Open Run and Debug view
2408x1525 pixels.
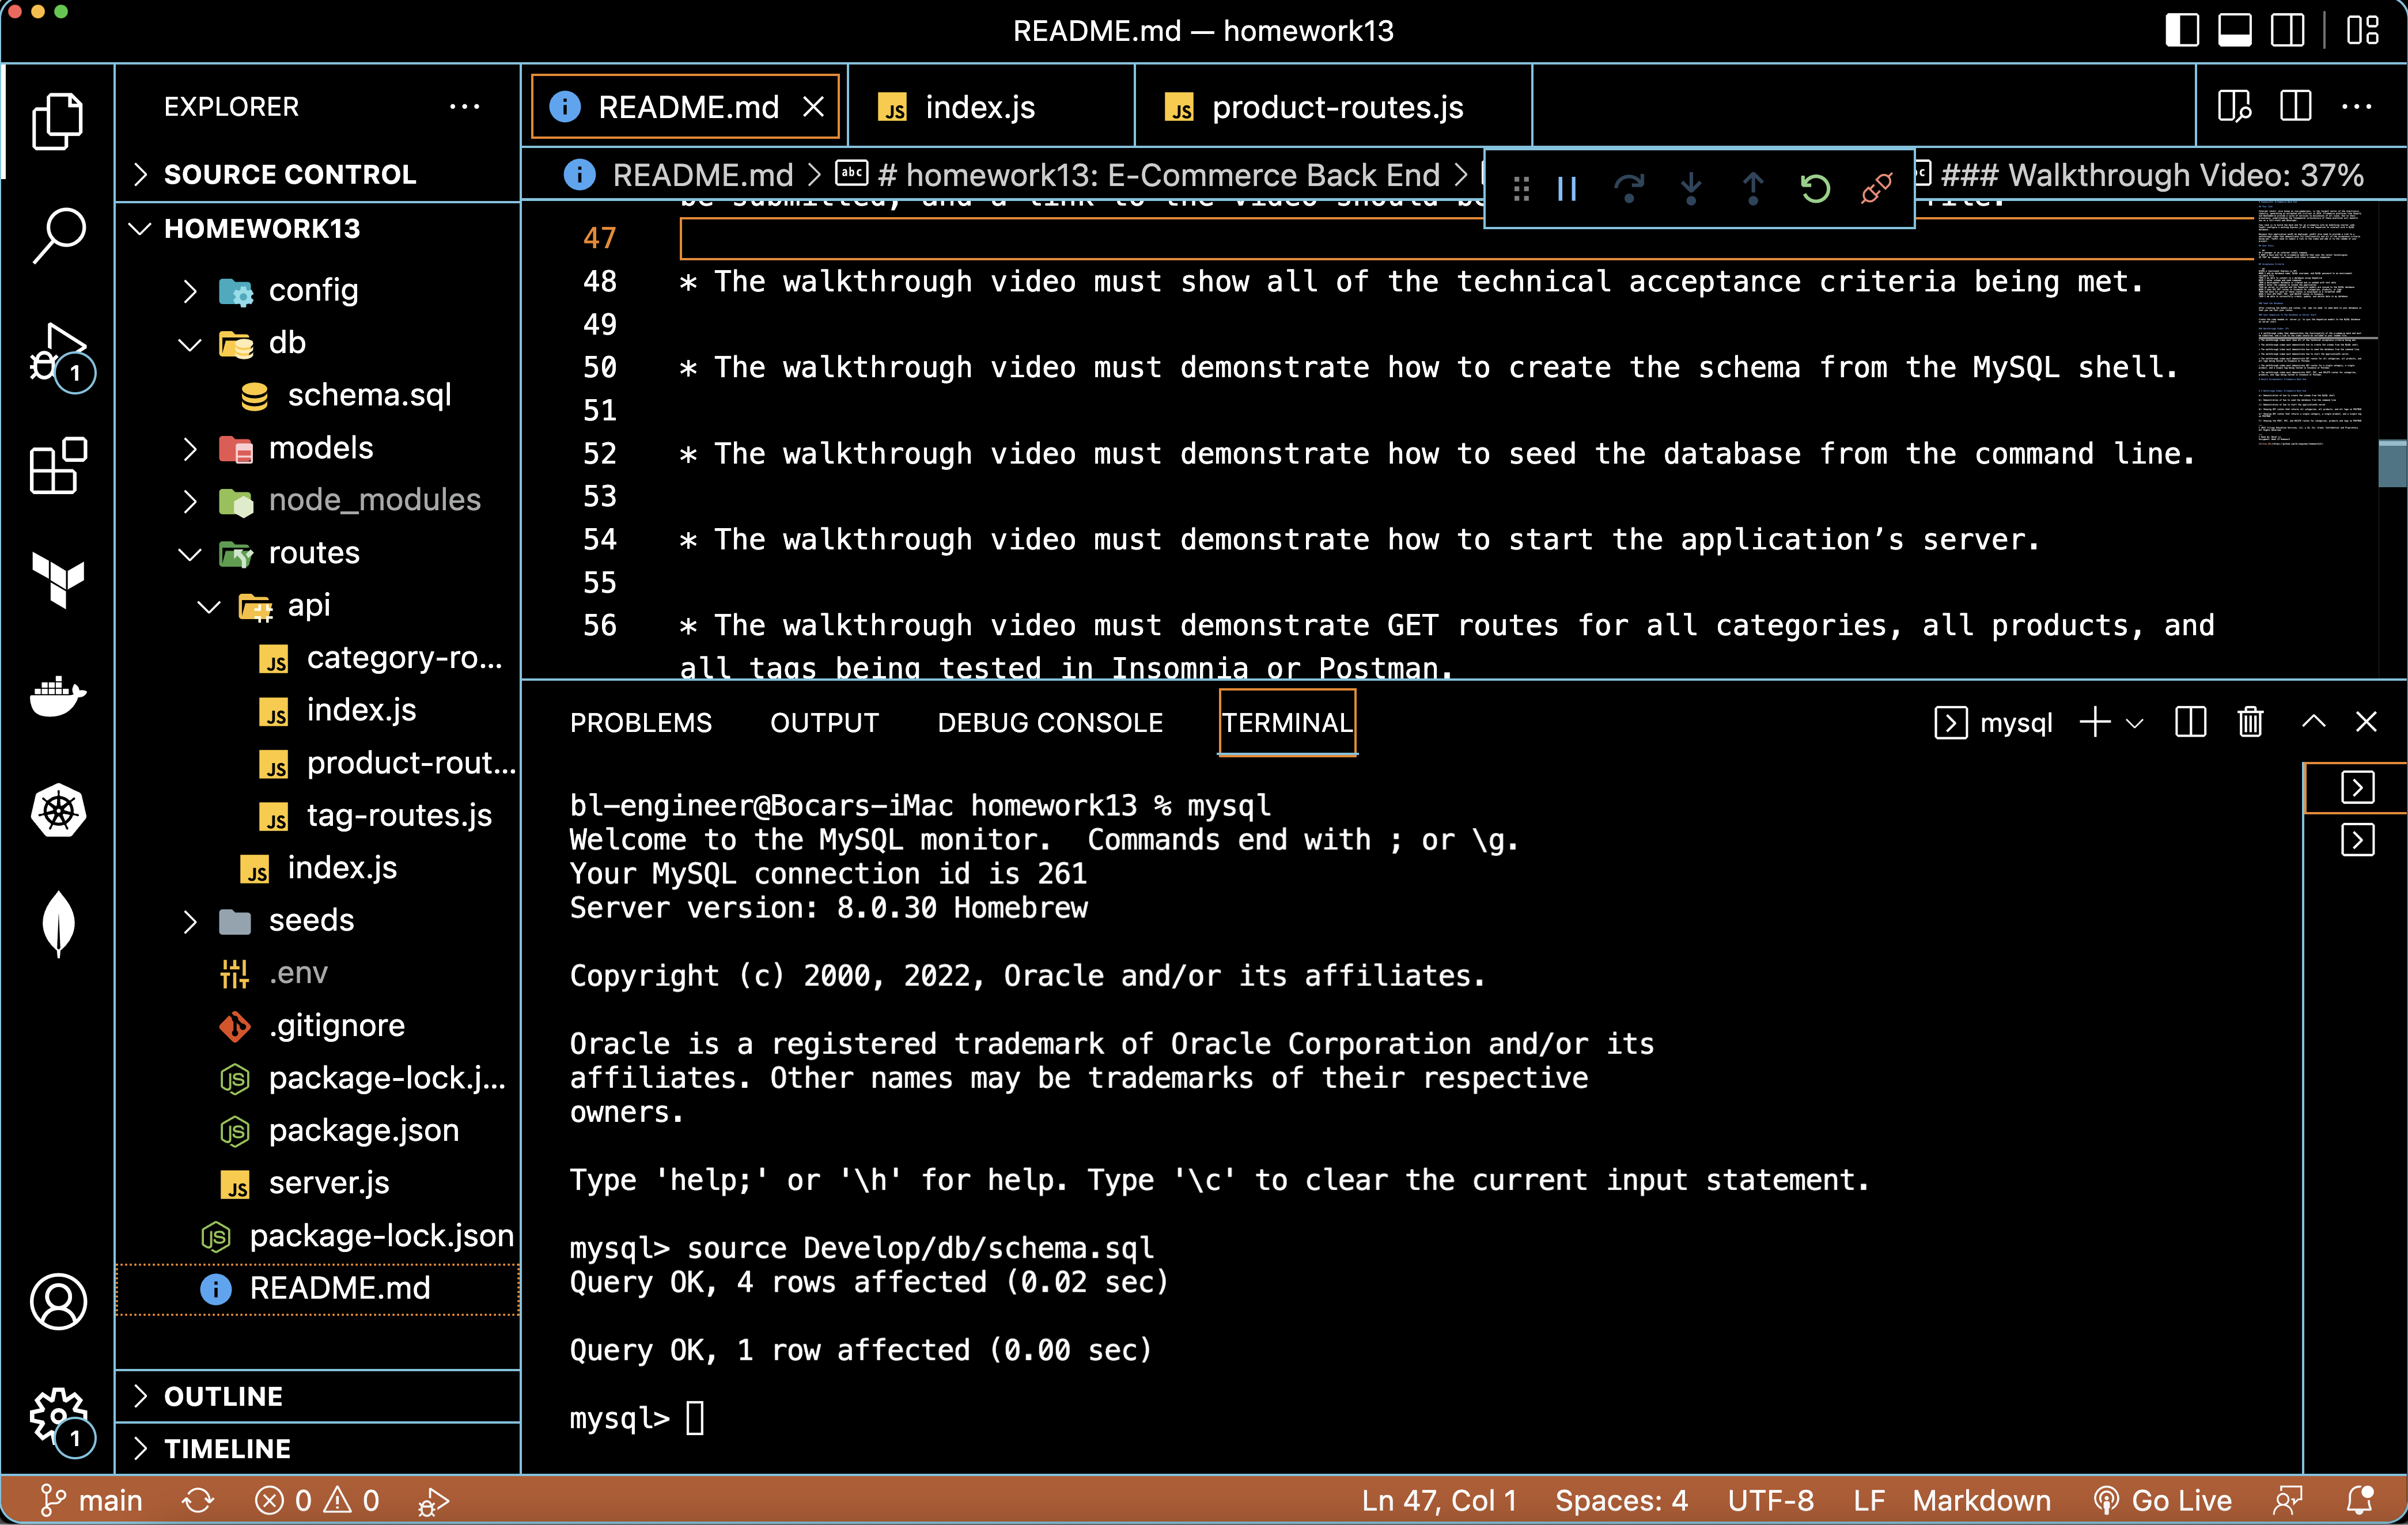(x=60, y=356)
